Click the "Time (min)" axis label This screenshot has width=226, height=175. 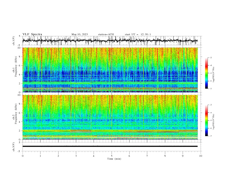[x=114, y=159]
